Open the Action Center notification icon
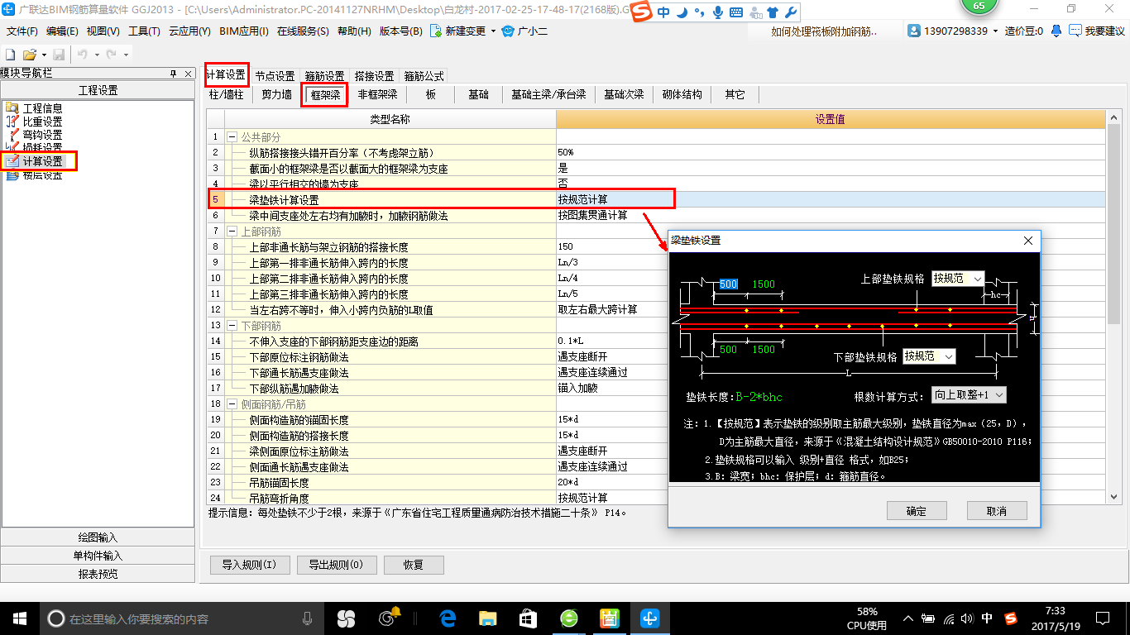 [x=1101, y=618]
